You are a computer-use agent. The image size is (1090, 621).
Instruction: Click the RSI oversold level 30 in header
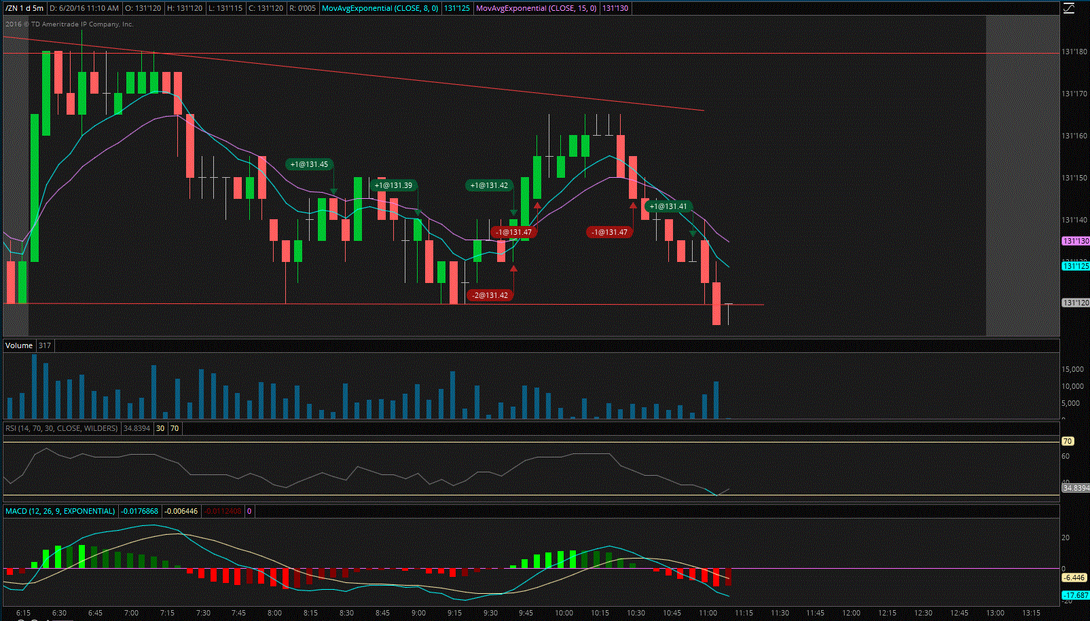coord(160,428)
